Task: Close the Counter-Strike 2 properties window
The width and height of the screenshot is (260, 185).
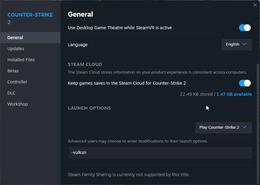Action: (x=255, y=5)
